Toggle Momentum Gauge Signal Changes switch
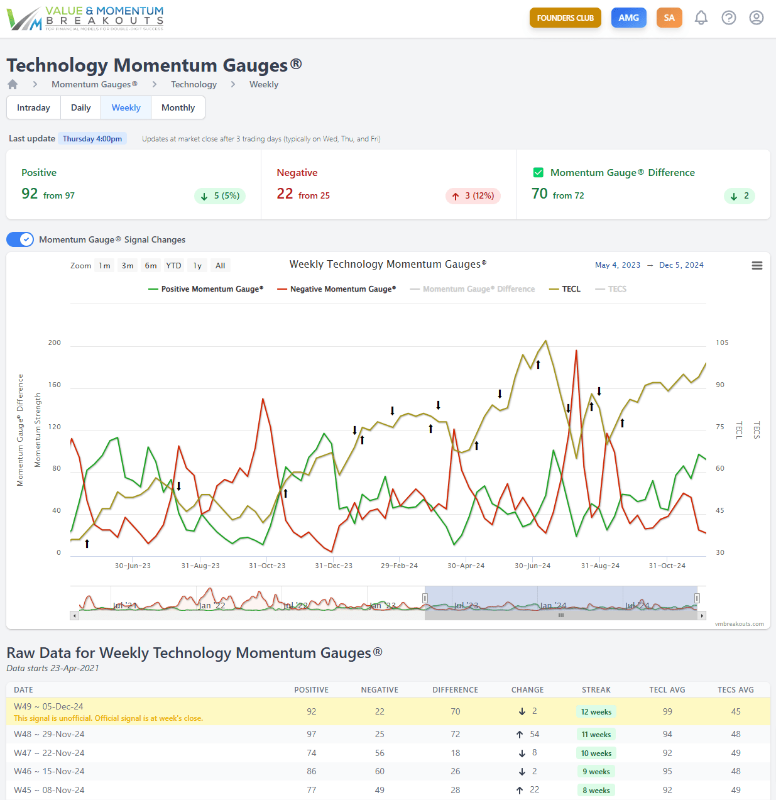Screen dimensions: 776x800 (20, 239)
